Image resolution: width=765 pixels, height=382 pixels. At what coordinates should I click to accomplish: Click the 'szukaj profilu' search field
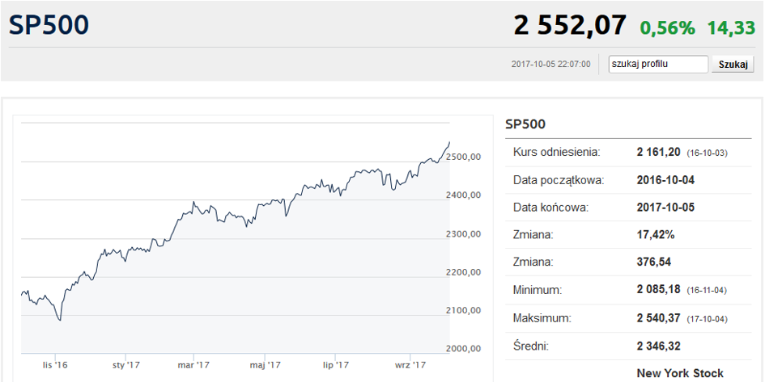click(x=658, y=64)
